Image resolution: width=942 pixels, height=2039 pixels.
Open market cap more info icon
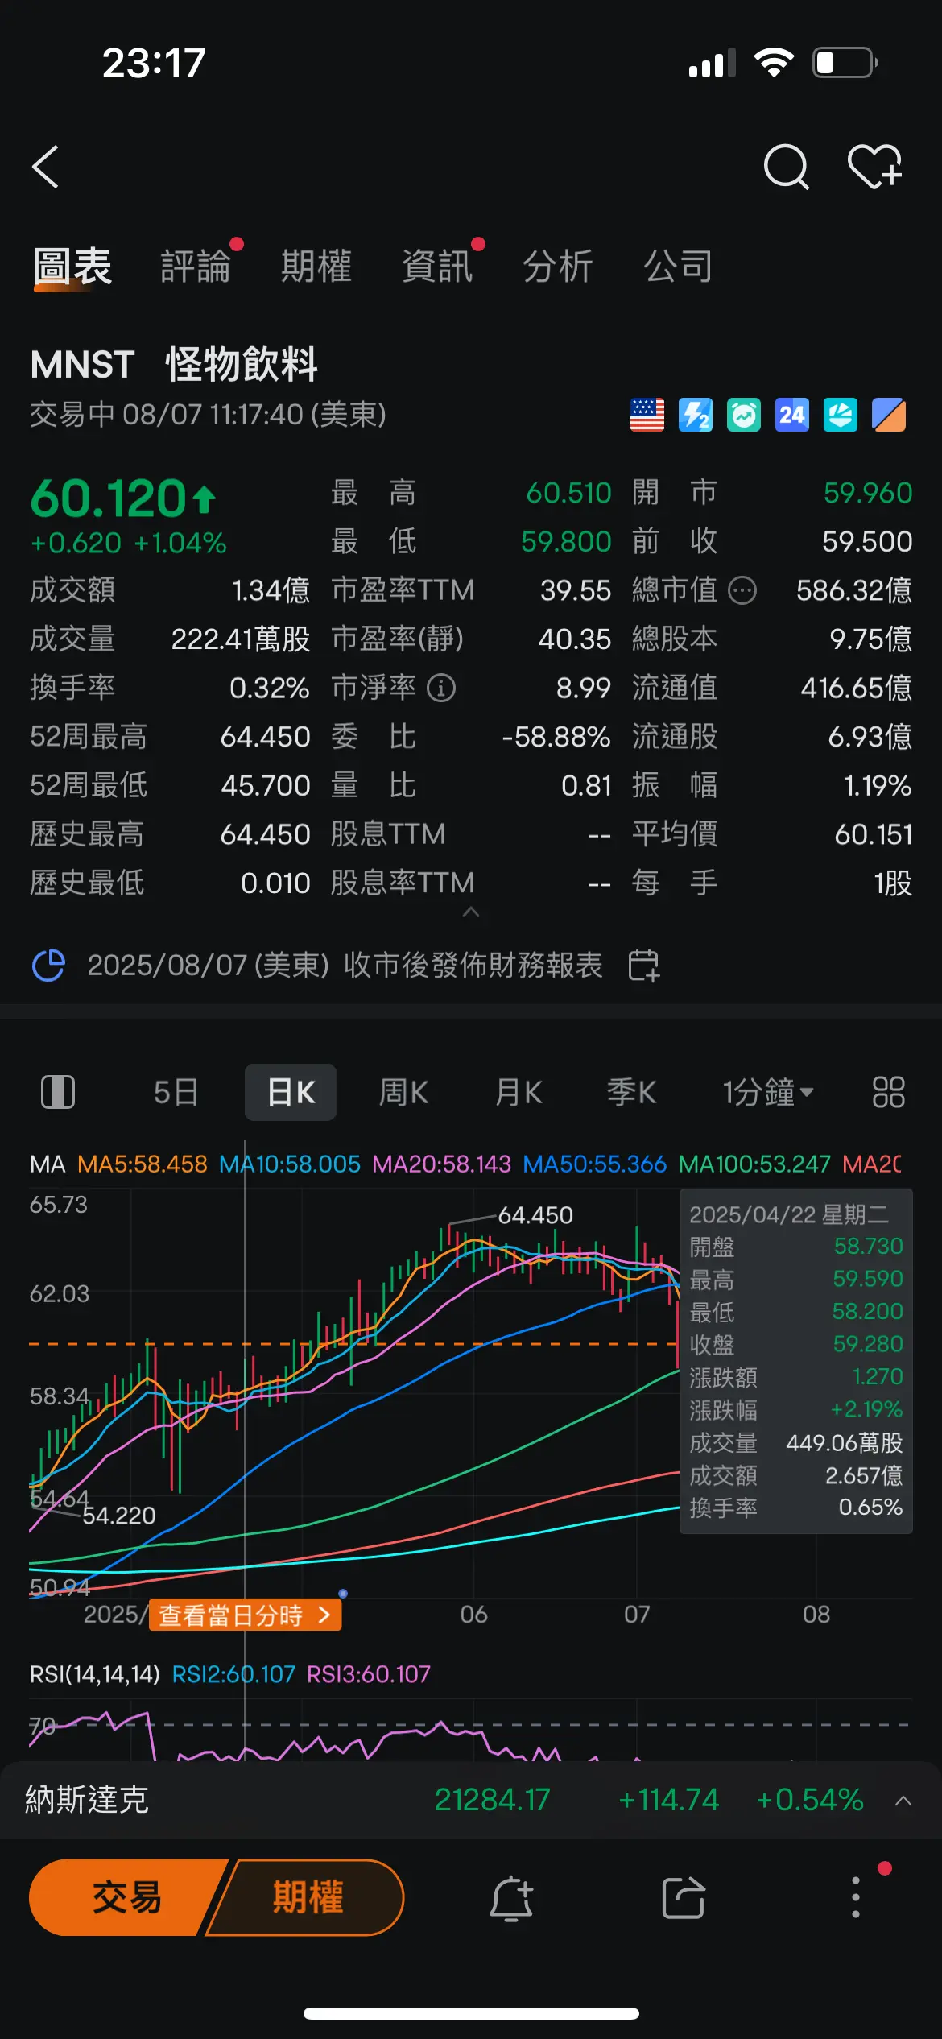[742, 591]
